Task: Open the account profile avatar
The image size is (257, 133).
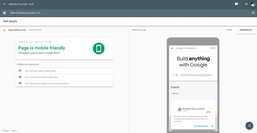Action: (253, 4)
